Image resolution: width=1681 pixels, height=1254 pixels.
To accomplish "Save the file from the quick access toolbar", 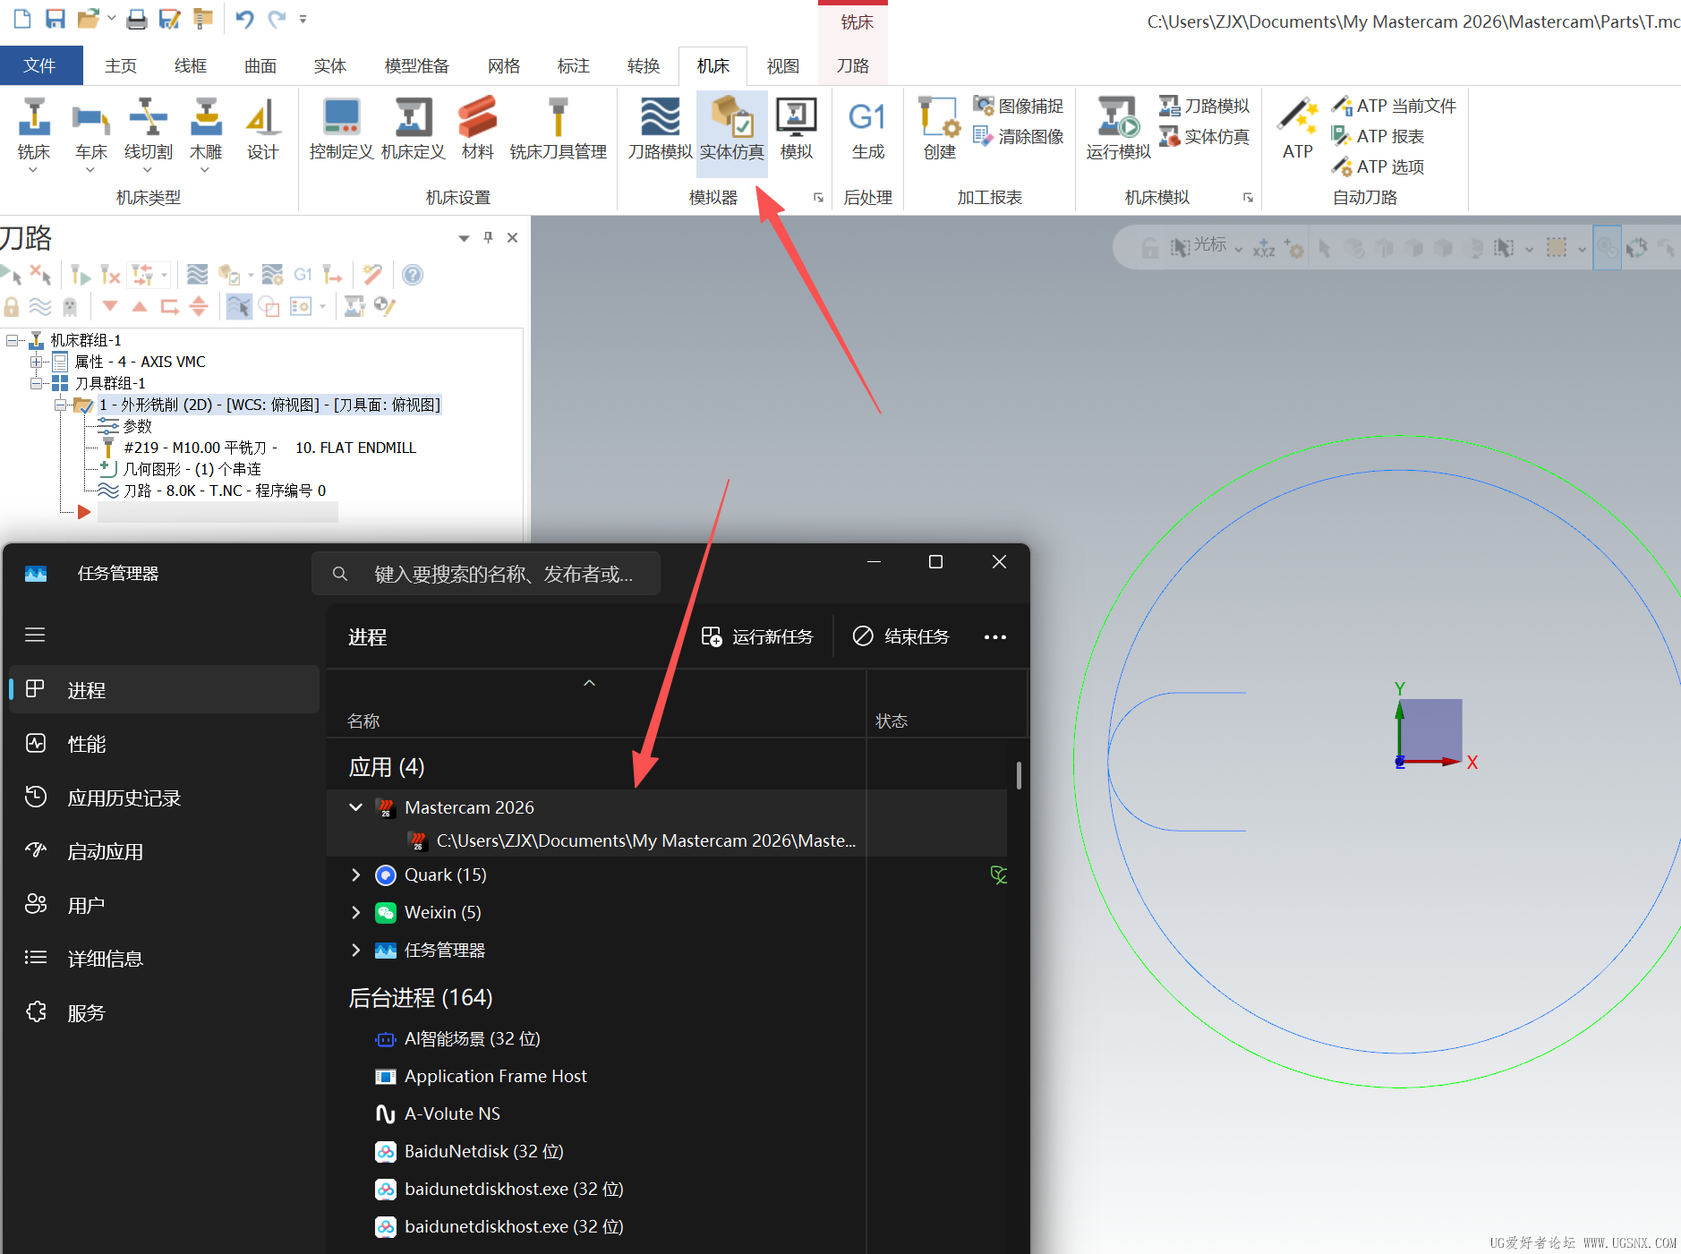I will 55,18.
